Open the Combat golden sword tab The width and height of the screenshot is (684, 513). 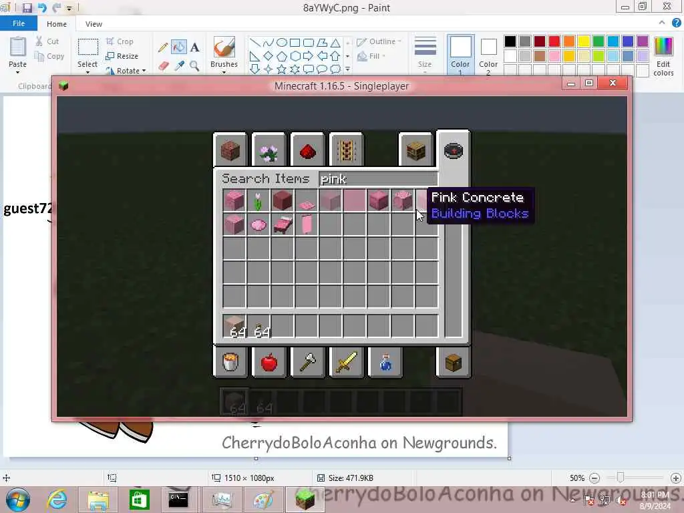[x=346, y=362]
